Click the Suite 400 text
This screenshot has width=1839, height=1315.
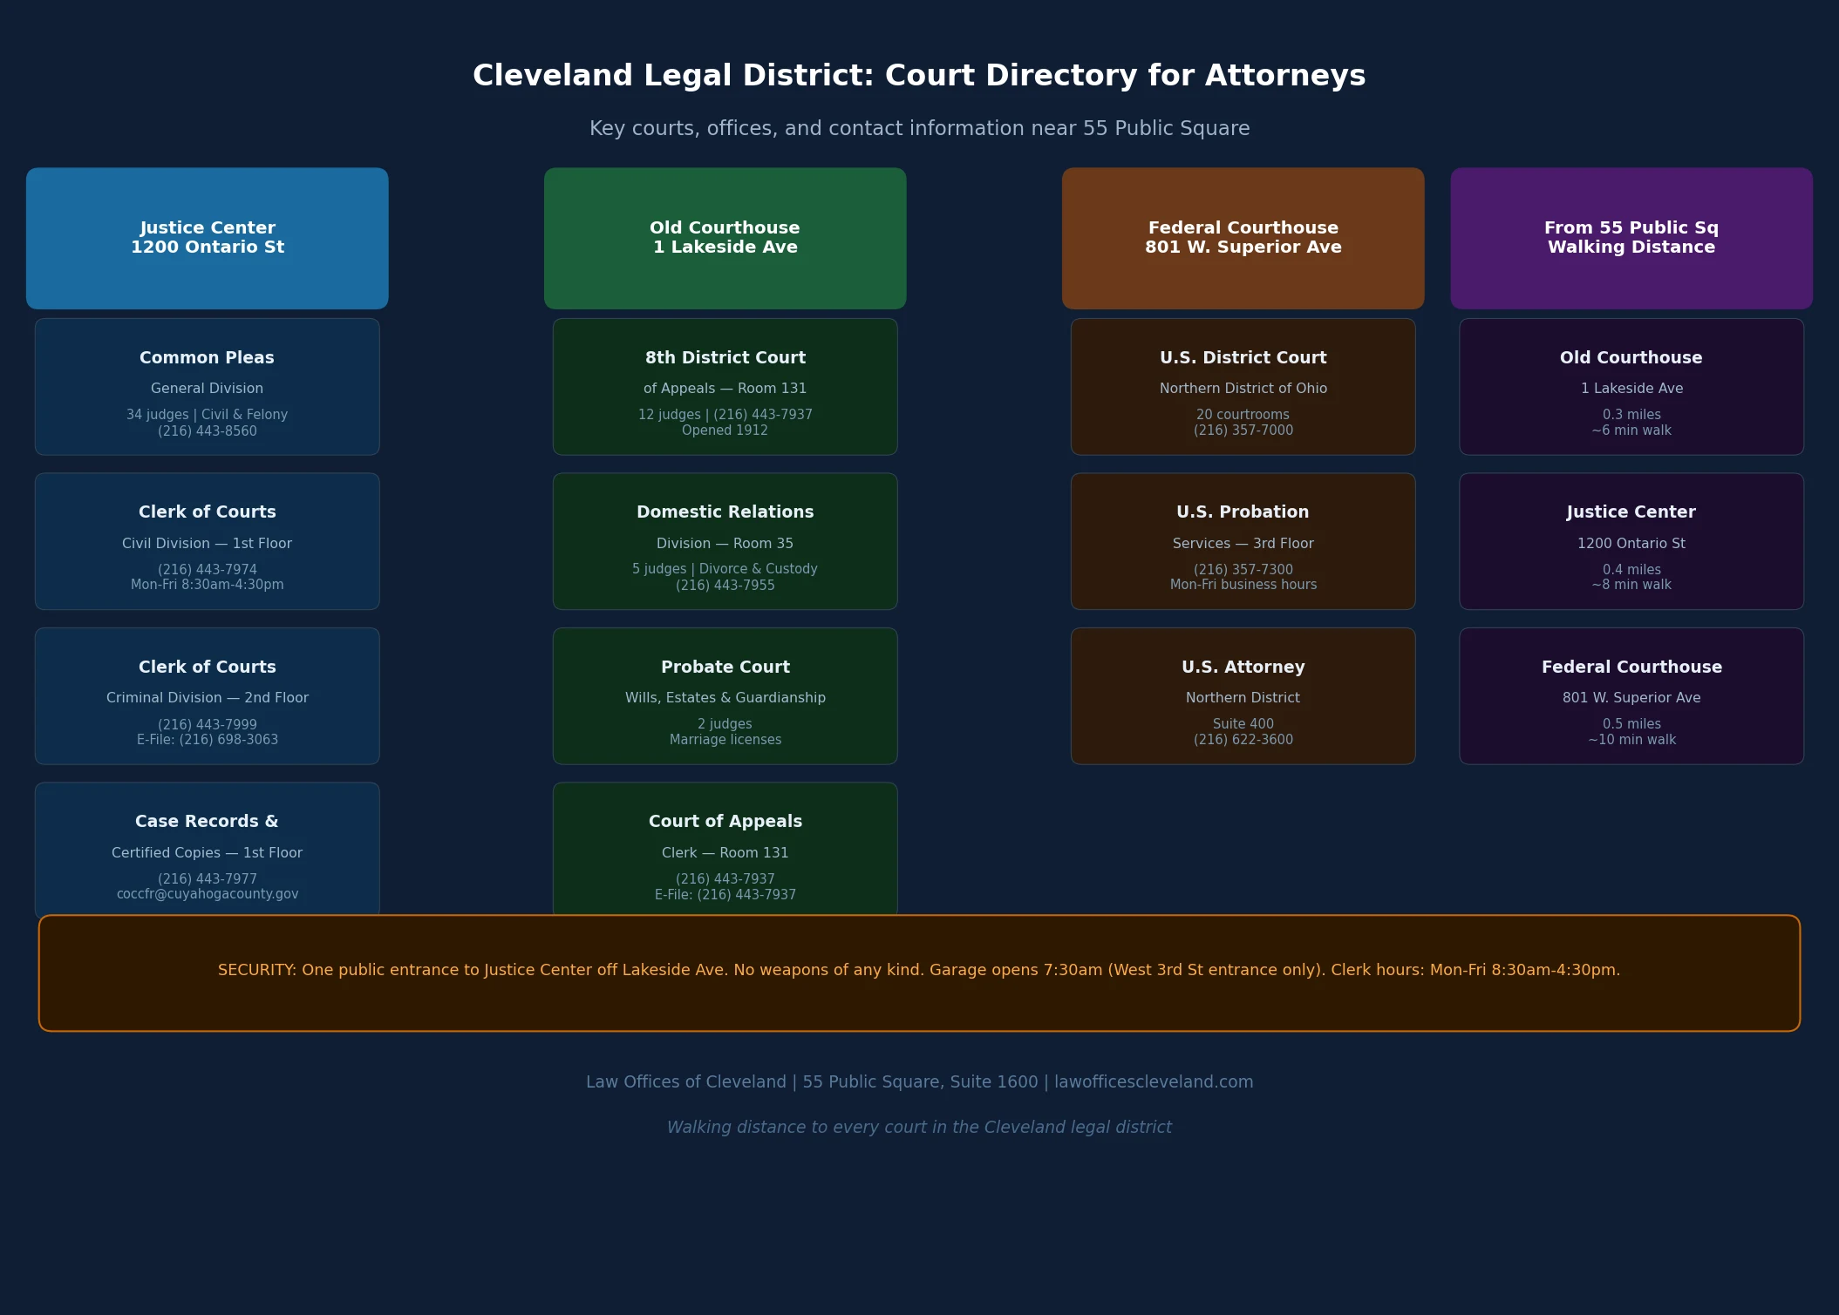pos(1243,724)
